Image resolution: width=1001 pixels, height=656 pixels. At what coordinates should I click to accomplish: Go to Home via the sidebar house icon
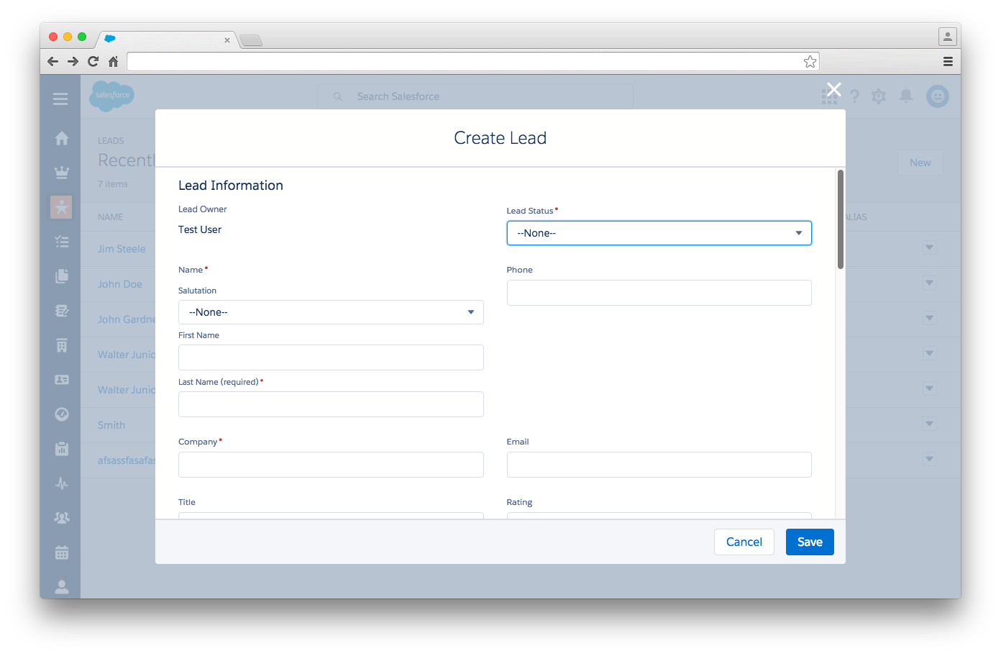tap(62, 138)
